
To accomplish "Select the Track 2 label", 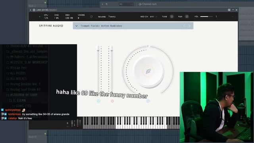I will [32, 6].
